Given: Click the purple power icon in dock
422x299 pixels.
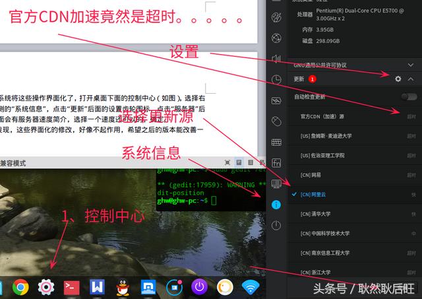Looking at the screenshot, I should point(199,287).
